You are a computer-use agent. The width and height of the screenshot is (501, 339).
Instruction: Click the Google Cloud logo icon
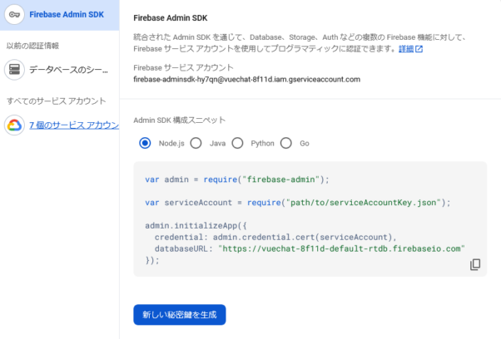tap(14, 125)
